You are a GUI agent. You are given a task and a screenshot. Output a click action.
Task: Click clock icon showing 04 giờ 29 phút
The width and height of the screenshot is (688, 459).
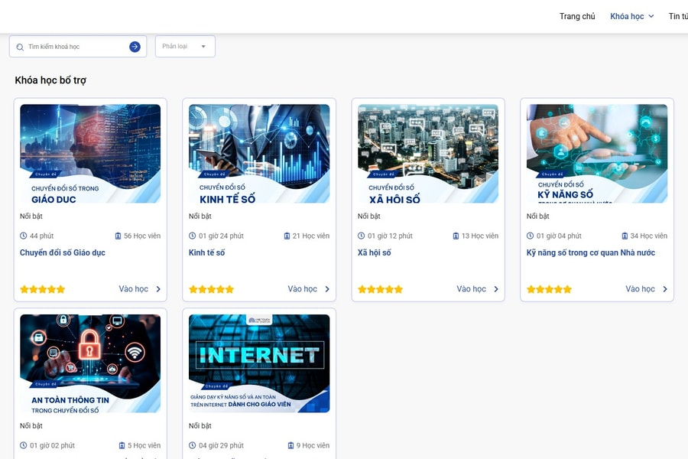point(193,445)
